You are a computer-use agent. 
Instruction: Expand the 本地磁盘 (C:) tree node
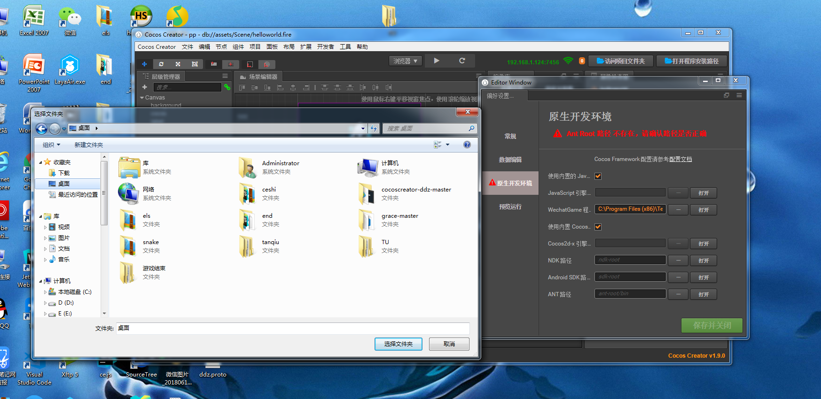[x=46, y=292]
